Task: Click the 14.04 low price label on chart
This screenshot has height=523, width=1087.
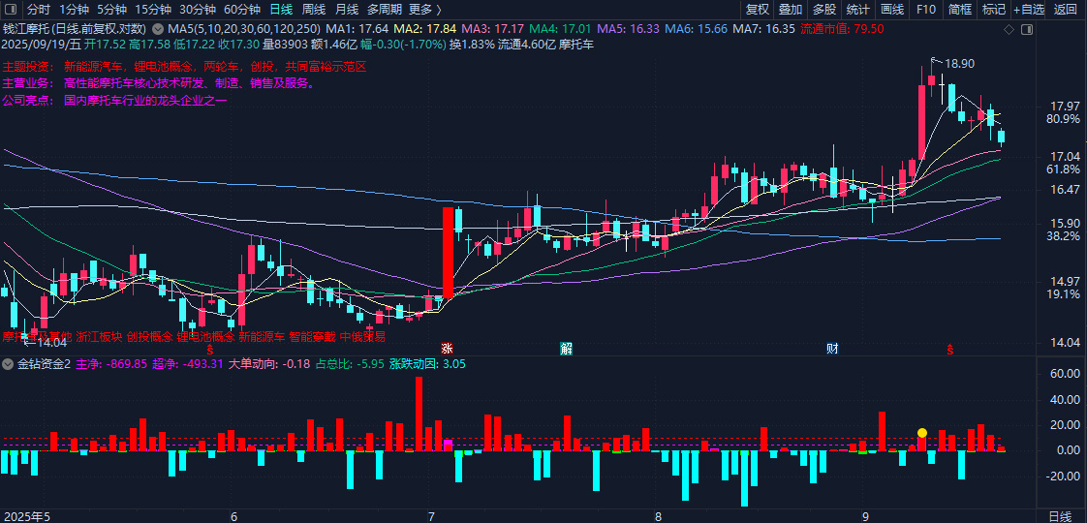Action: [x=51, y=342]
